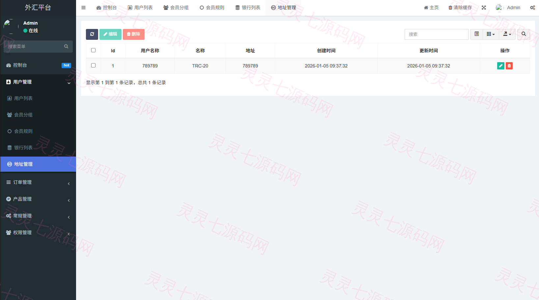Select the 地址管理 top tab
Screen dimensions: 539x300
(x=283, y=8)
